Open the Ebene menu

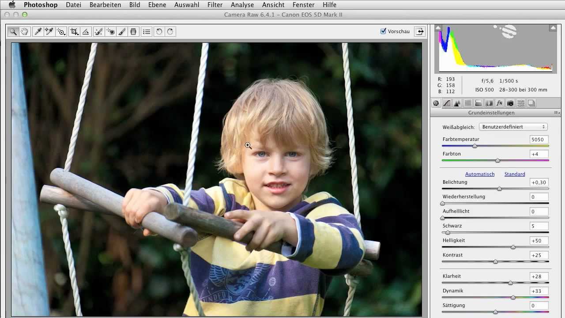(157, 5)
